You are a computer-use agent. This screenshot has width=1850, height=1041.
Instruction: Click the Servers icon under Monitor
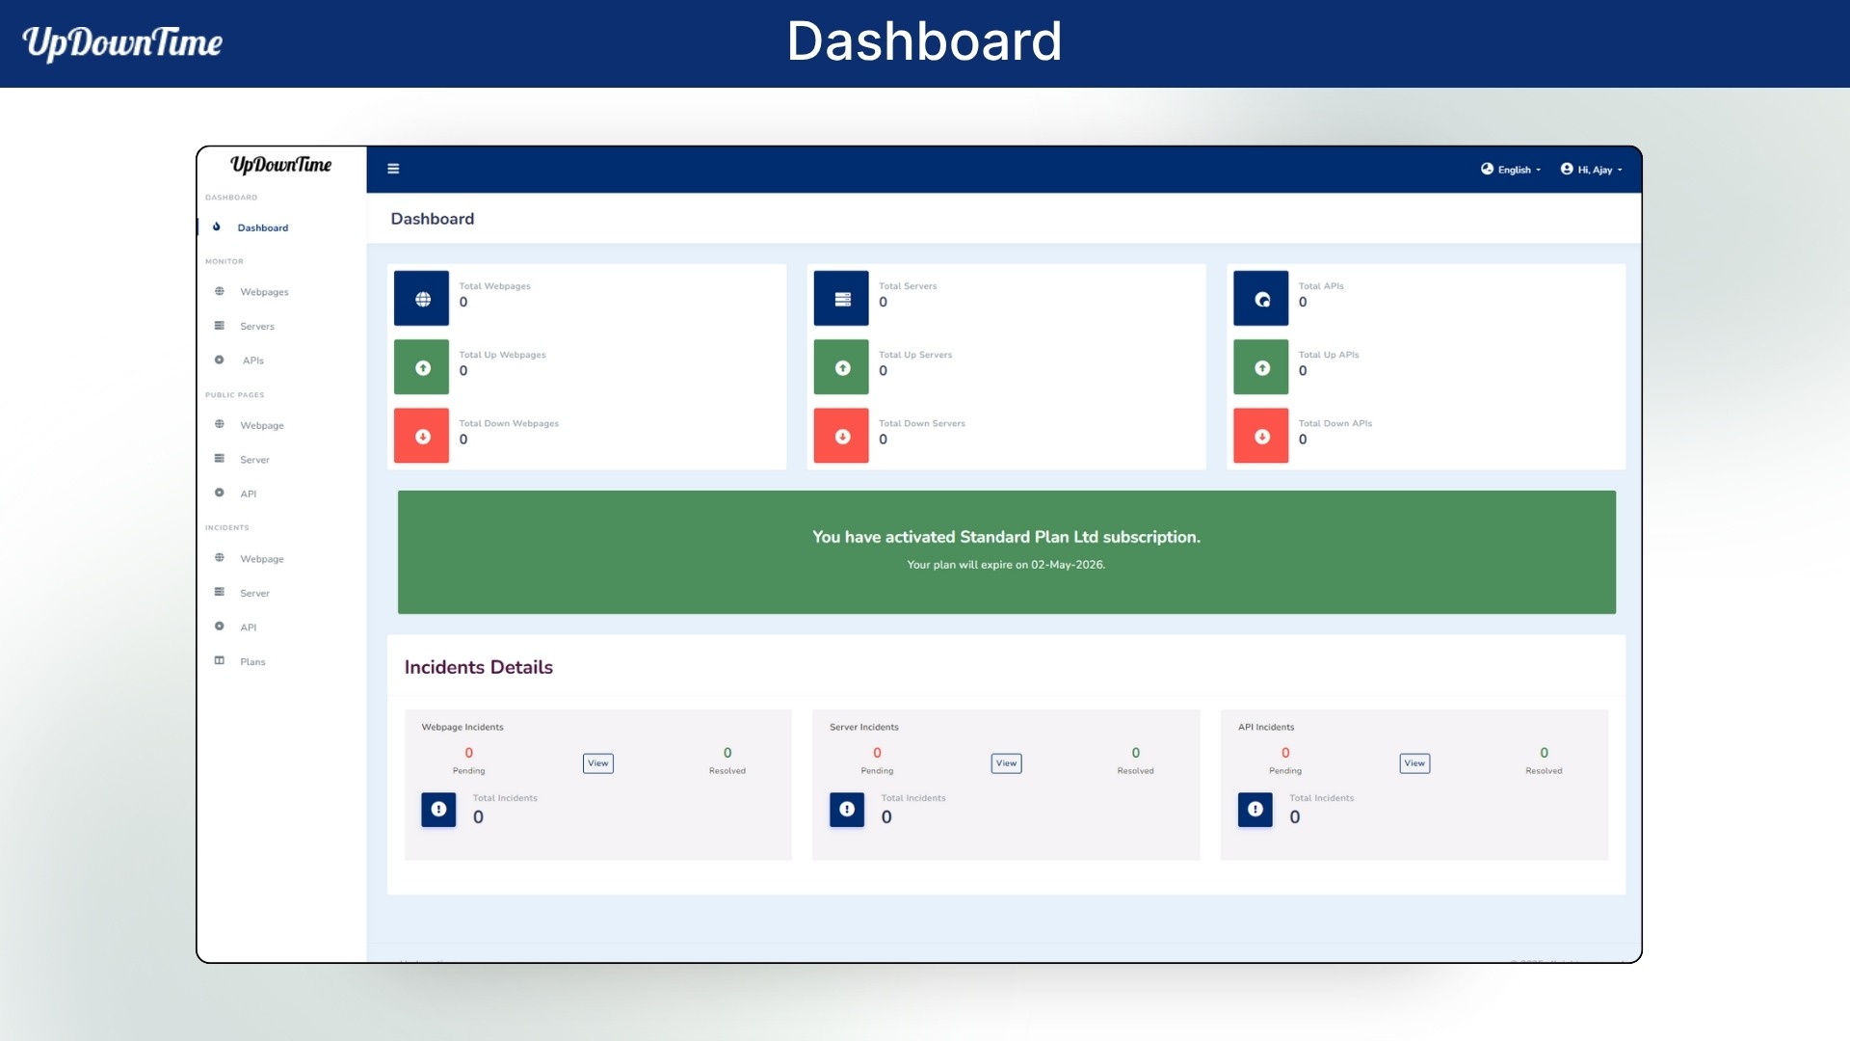(x=220, y=326)
